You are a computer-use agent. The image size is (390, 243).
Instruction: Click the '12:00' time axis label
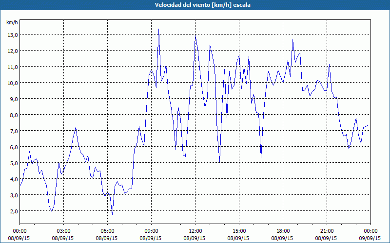[195, 231]
